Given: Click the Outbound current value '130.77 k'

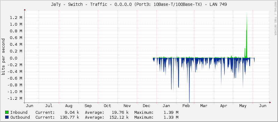Looking at the screenshot, I should (70, 117).
